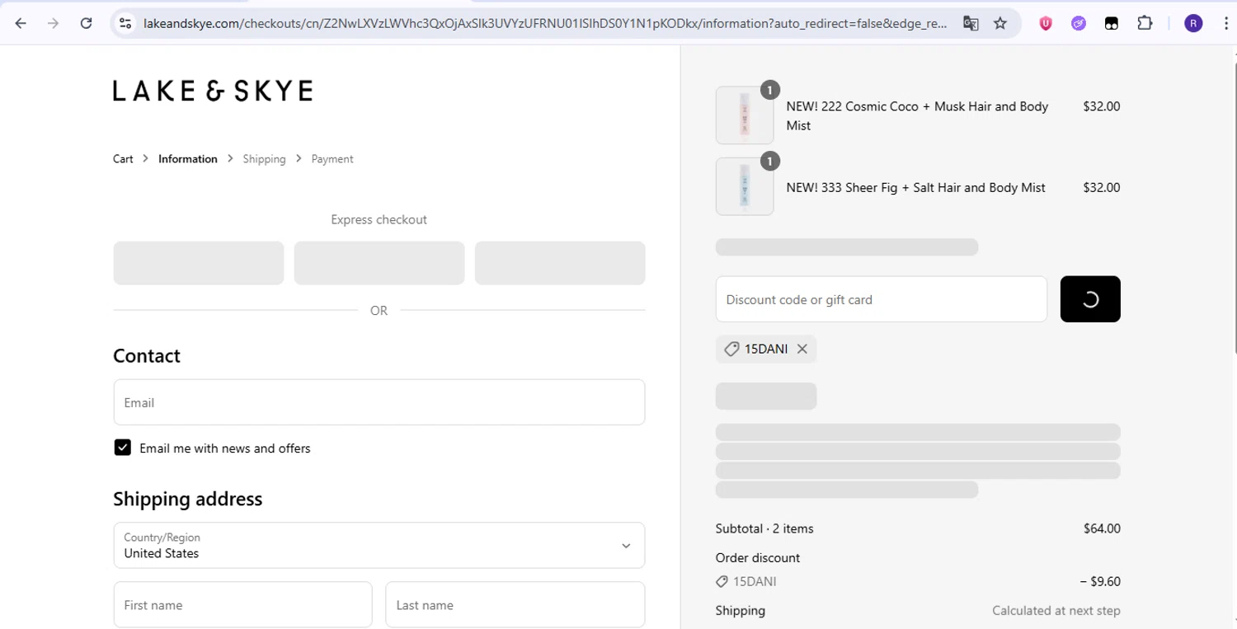Click the first express checkout button placeholder
The height and width of the screenshot is (629, 1237).
point(199,263)
